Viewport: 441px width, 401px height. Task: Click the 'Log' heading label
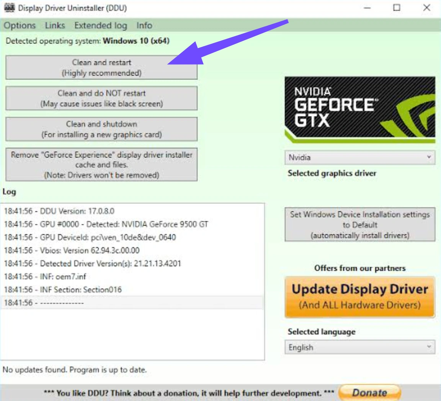coord(9,192)
